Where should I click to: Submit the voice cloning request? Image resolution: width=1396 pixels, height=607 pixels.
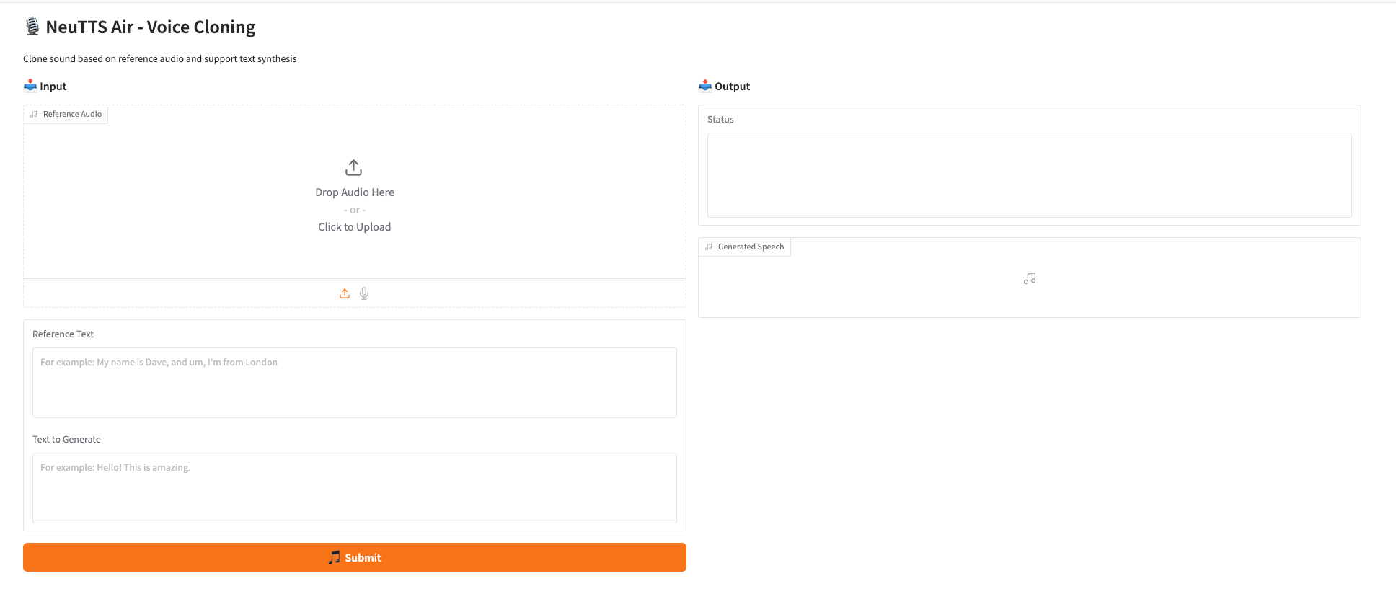click(355, 557)
